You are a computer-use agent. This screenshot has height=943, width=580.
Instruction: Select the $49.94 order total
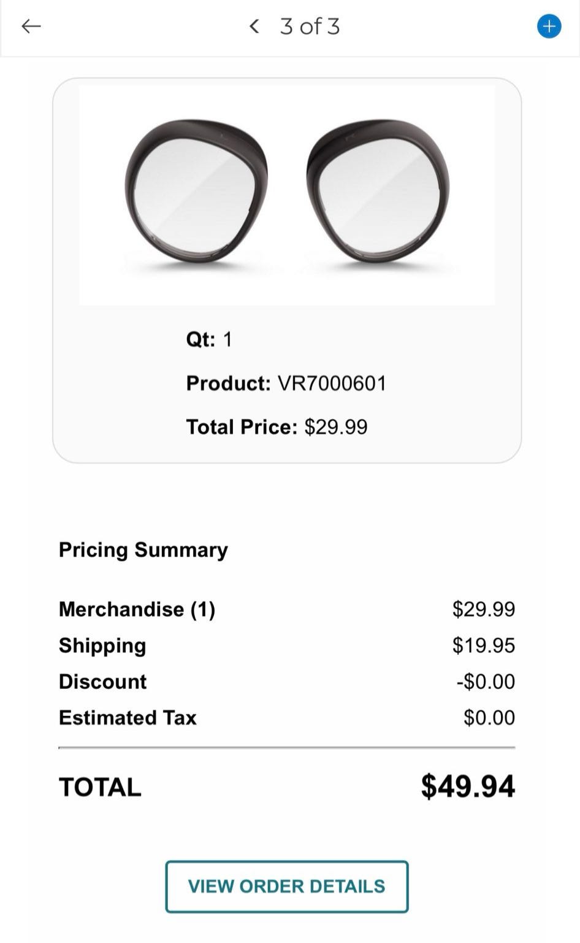[468, 786]
